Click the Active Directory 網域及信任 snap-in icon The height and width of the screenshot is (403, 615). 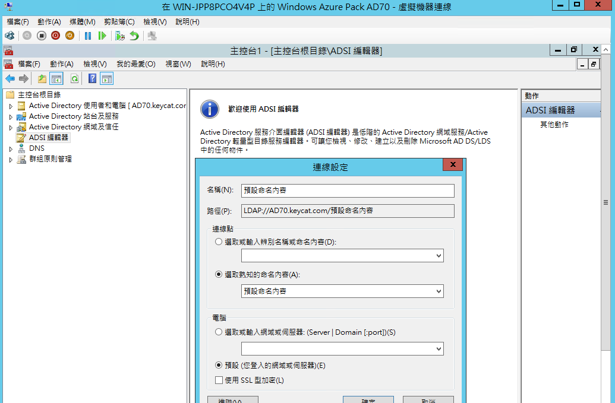pos(21,127)
